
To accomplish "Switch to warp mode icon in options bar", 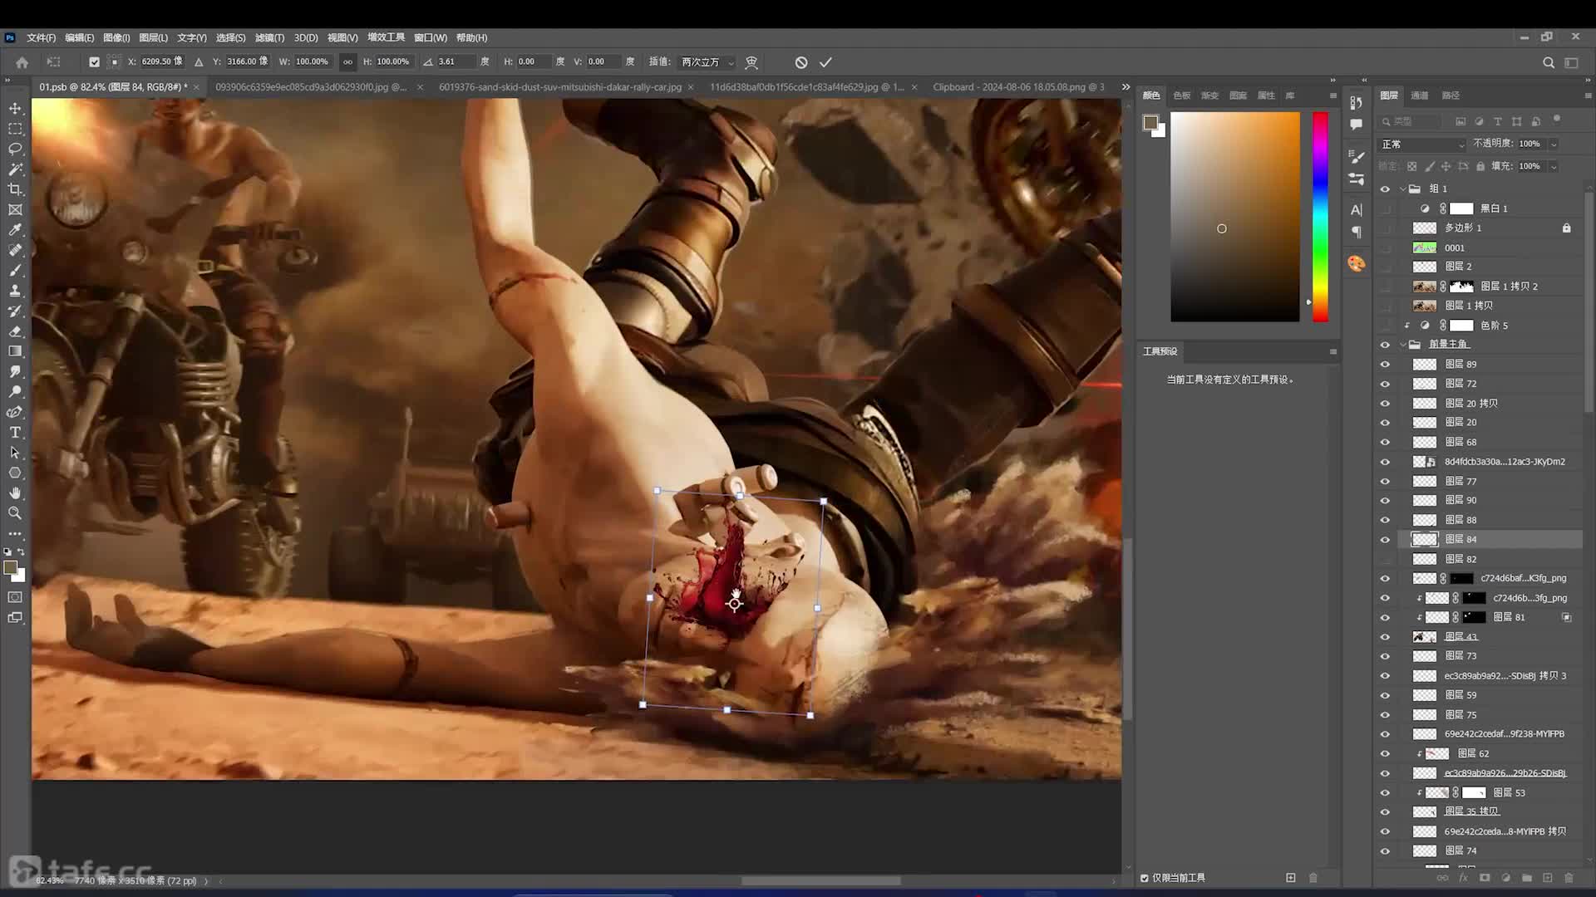I will (x=751, y=62).
